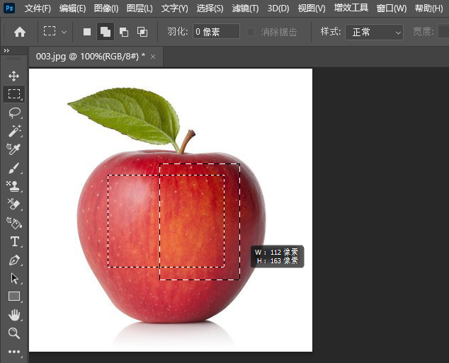Close the 003.jpg document tab

pyautogui.click(x=153, y=57)
